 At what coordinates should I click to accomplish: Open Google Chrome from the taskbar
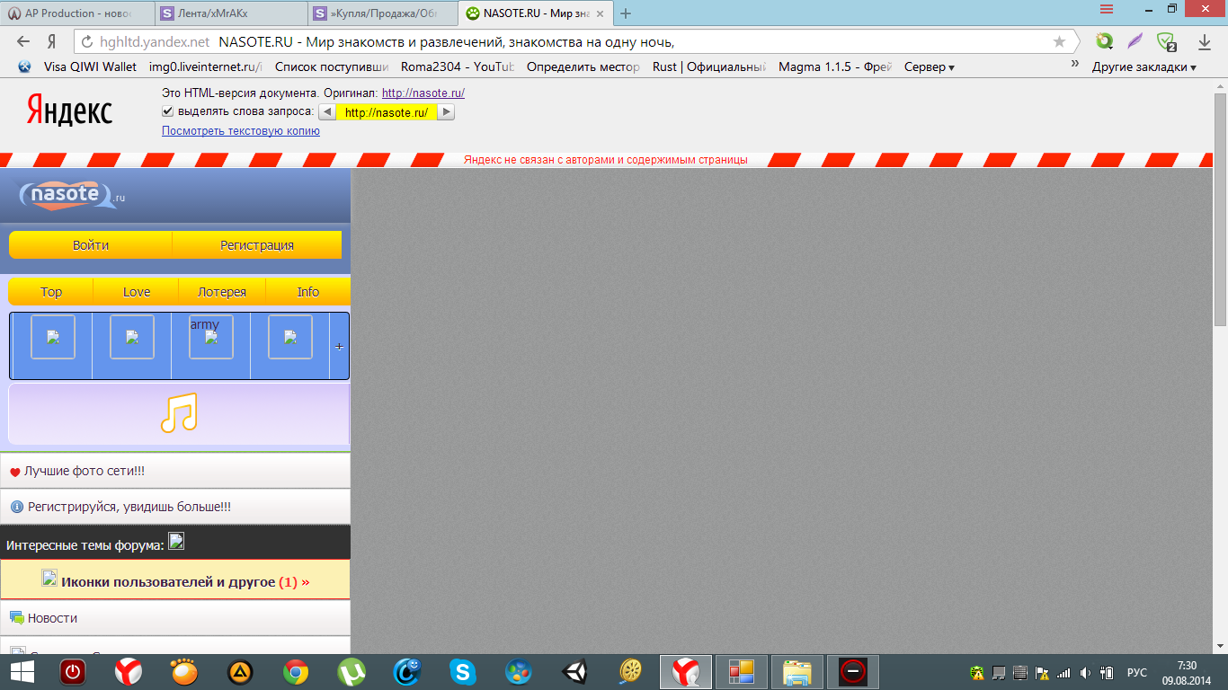point(296,671)
